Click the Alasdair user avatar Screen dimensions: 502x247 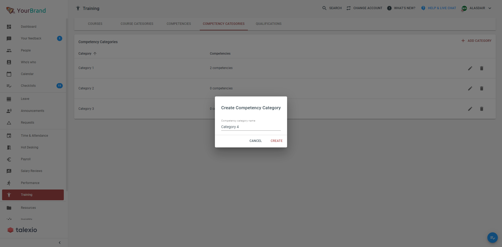click(464, 8)
